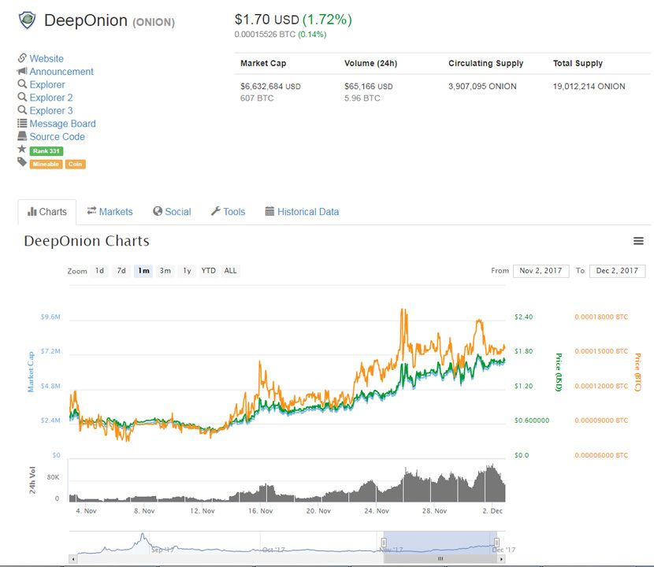
Task: Click the 24h Vol axis label
Action: click(32, 480)
